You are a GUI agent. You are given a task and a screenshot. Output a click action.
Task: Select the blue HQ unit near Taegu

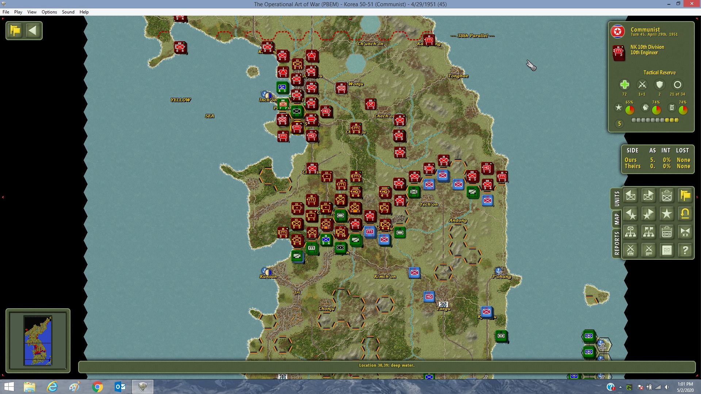[x=429, y=297]
